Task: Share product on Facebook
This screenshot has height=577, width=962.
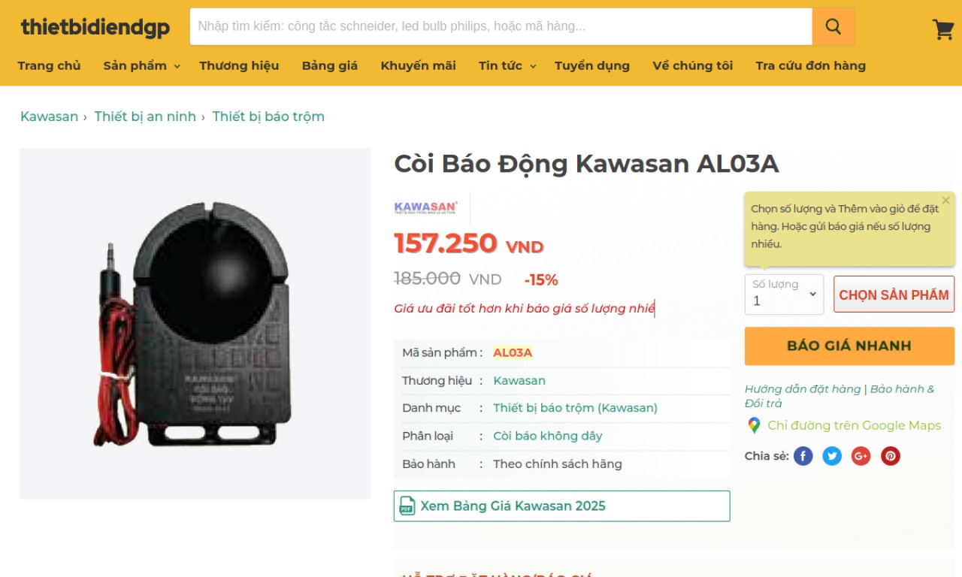Action: tap(803, 456)
